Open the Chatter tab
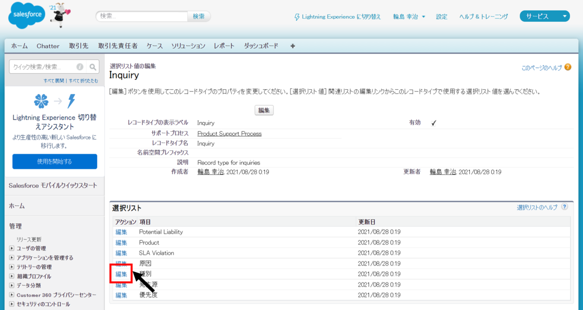The width and height of the screenshot is (583, 310). point(48,46)
